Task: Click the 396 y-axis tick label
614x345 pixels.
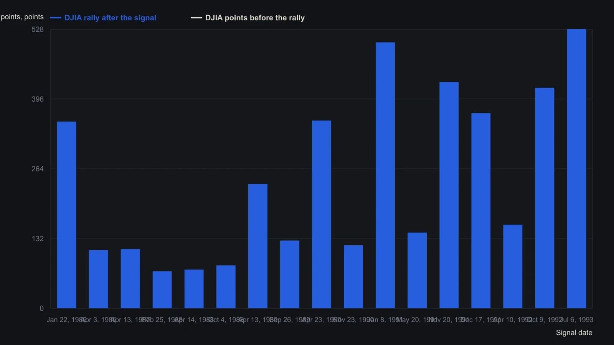Action: pyautogui.click(x=38, y=99)
